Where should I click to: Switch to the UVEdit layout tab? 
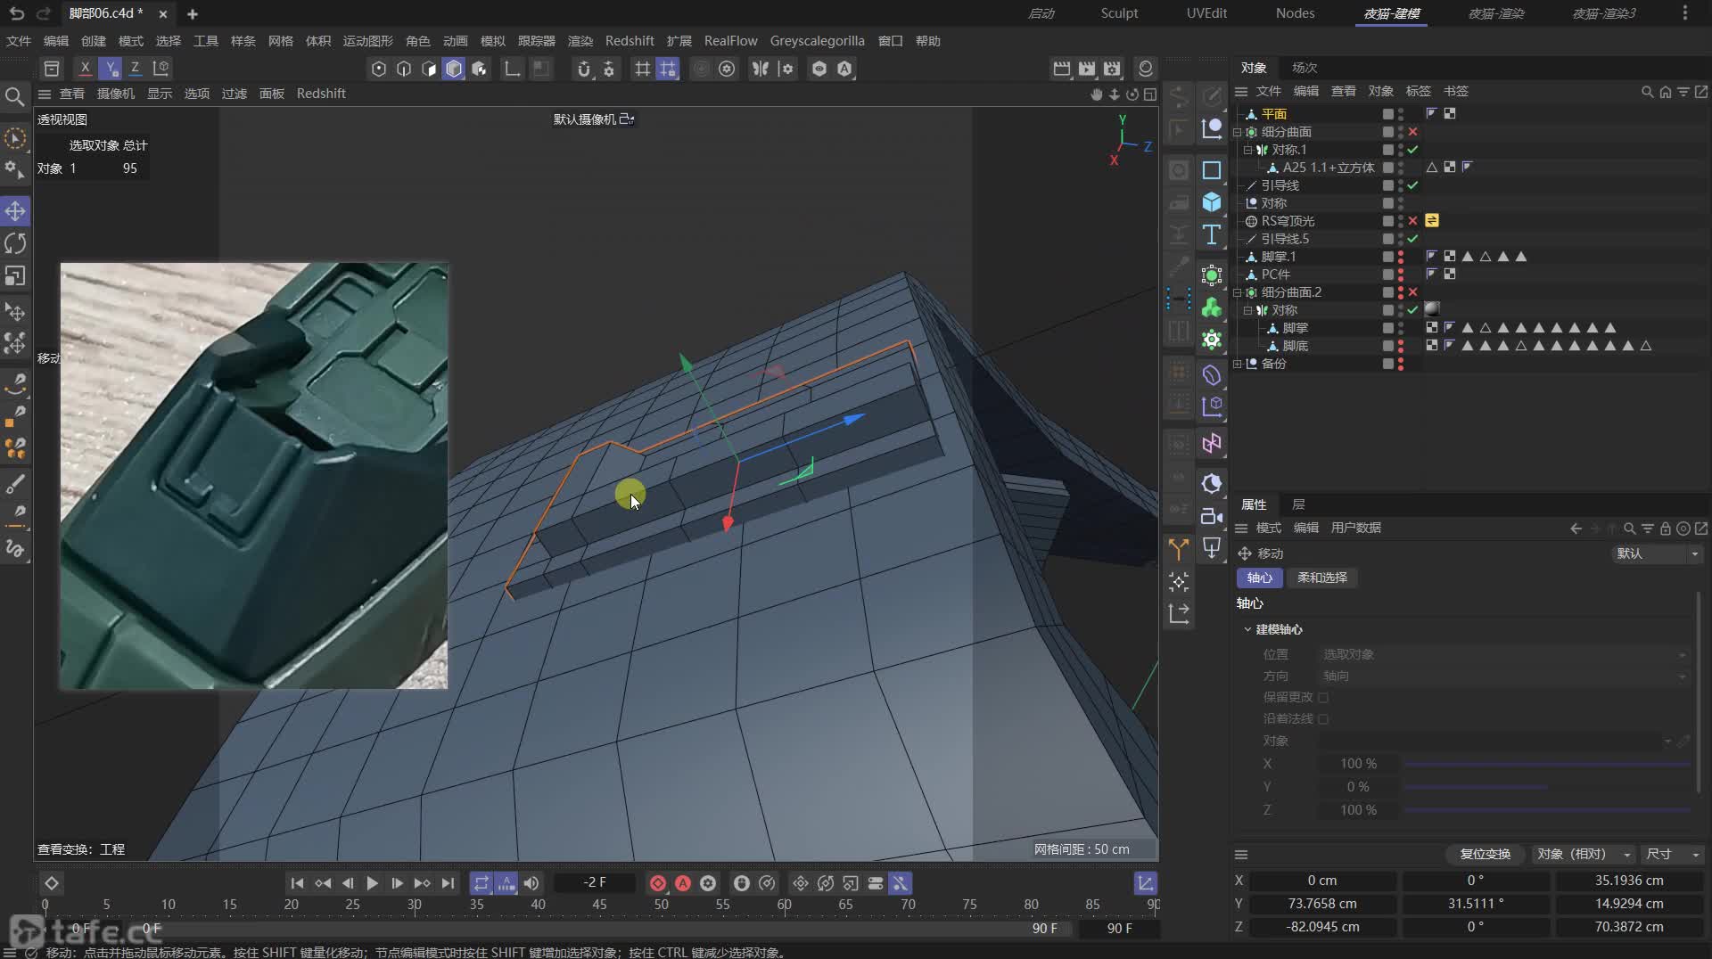point(1206,13)
